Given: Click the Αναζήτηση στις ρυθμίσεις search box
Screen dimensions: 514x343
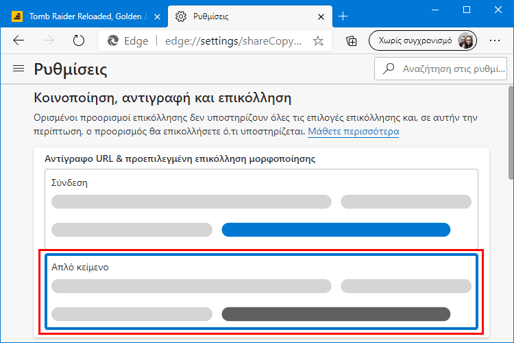Looking at the screenshot, I should [441, 69].
